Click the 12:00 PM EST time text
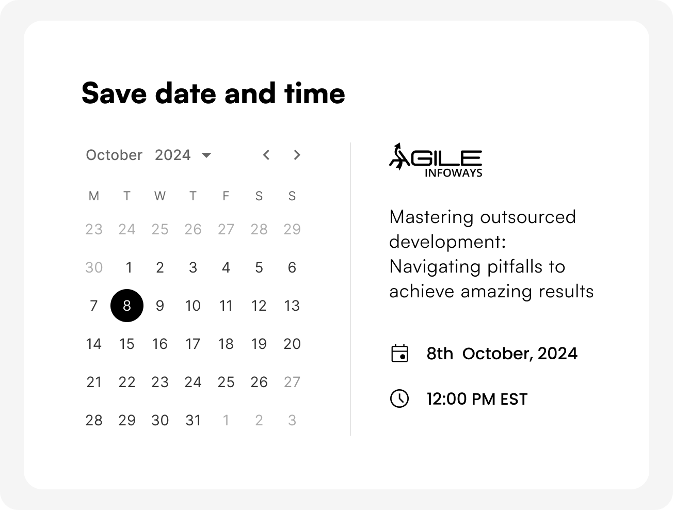 [477, 399]
